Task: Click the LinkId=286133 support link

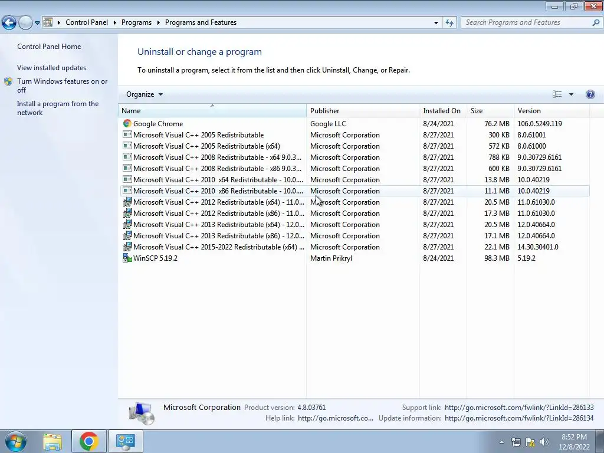Action: pos(519,407)
